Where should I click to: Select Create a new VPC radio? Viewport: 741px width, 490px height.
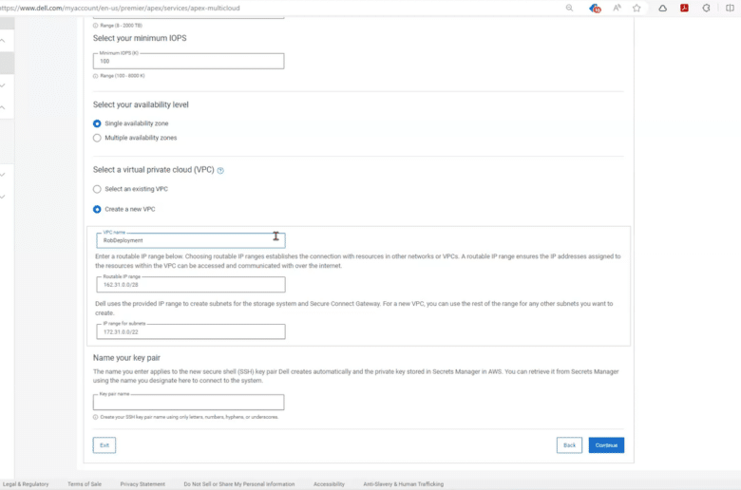coord(97,209)
